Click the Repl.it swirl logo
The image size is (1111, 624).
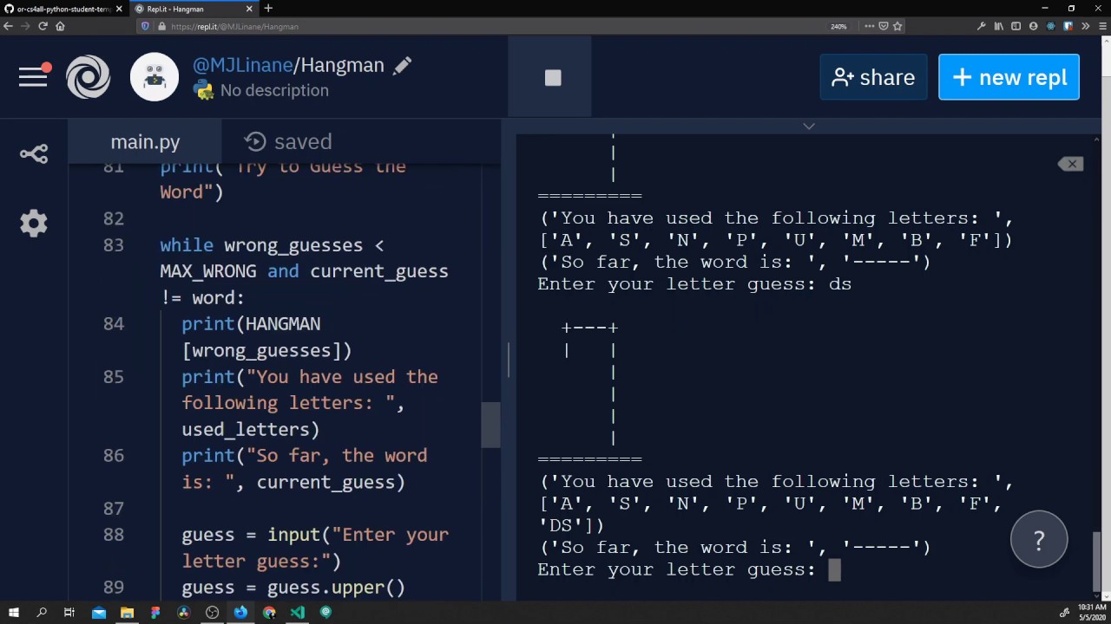click(88, 77)
